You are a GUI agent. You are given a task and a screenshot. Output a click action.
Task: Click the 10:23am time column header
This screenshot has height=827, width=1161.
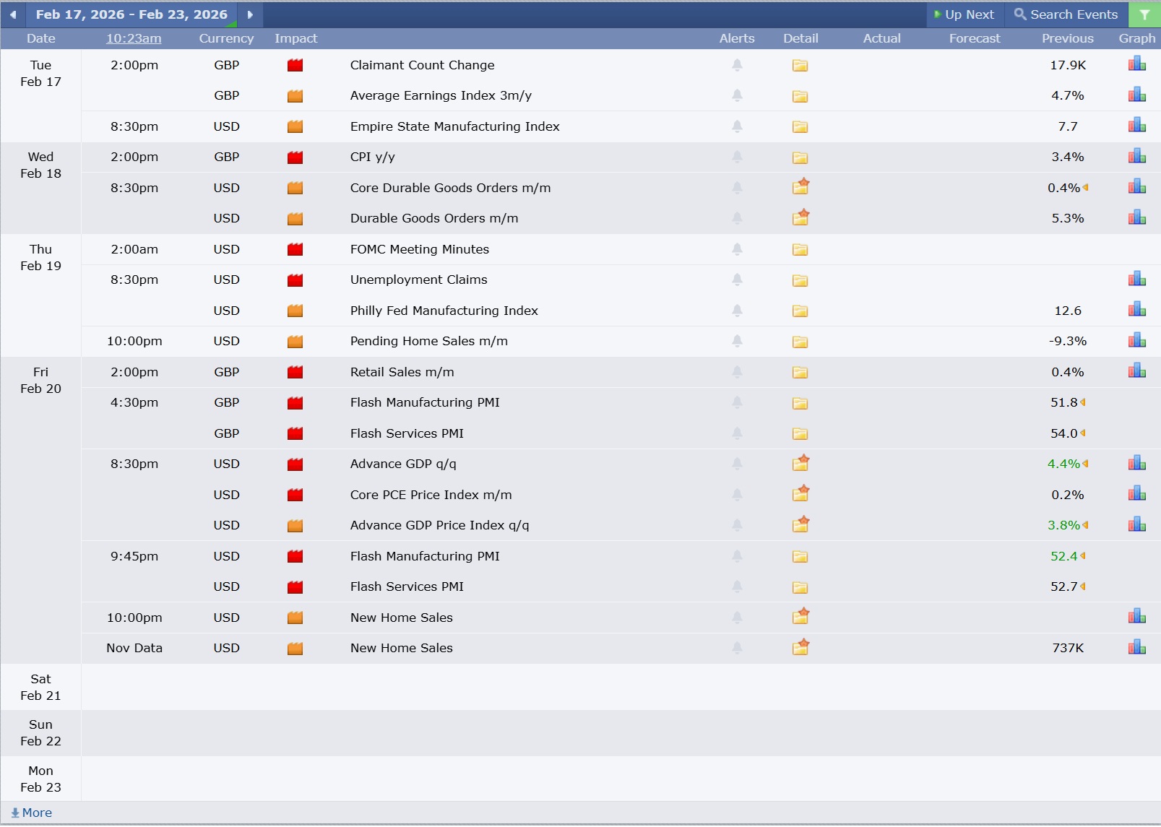point(134,38)
